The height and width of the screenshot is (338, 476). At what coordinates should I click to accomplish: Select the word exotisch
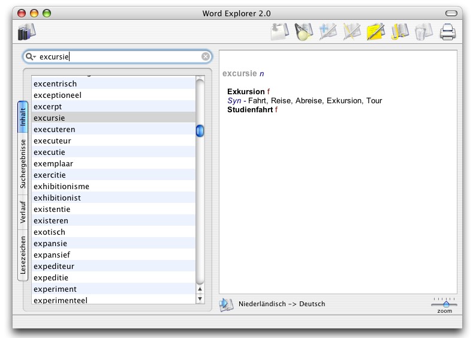coord(113,232)
